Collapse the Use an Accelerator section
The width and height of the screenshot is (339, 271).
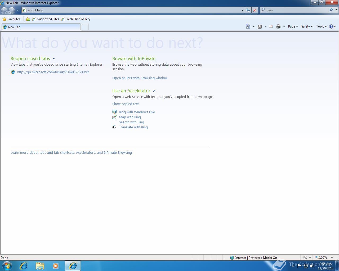(x=154, y=91)
